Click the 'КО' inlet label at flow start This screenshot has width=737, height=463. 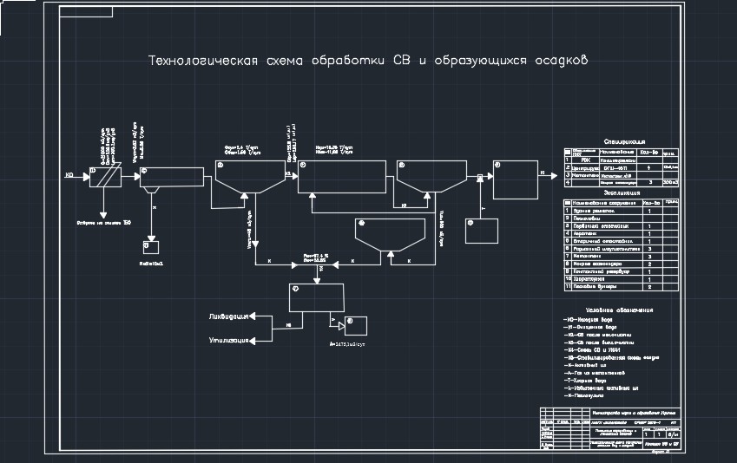69,175
